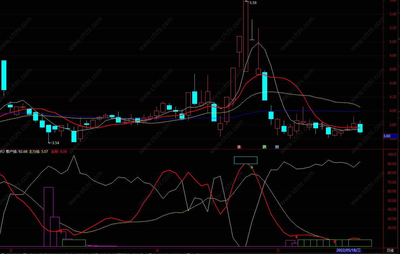Image resolution: width=400 pixels, height=254 pixels.
Task: Select the 主力线: 5.07 indicator label
Action: click(x=38, y=151)
